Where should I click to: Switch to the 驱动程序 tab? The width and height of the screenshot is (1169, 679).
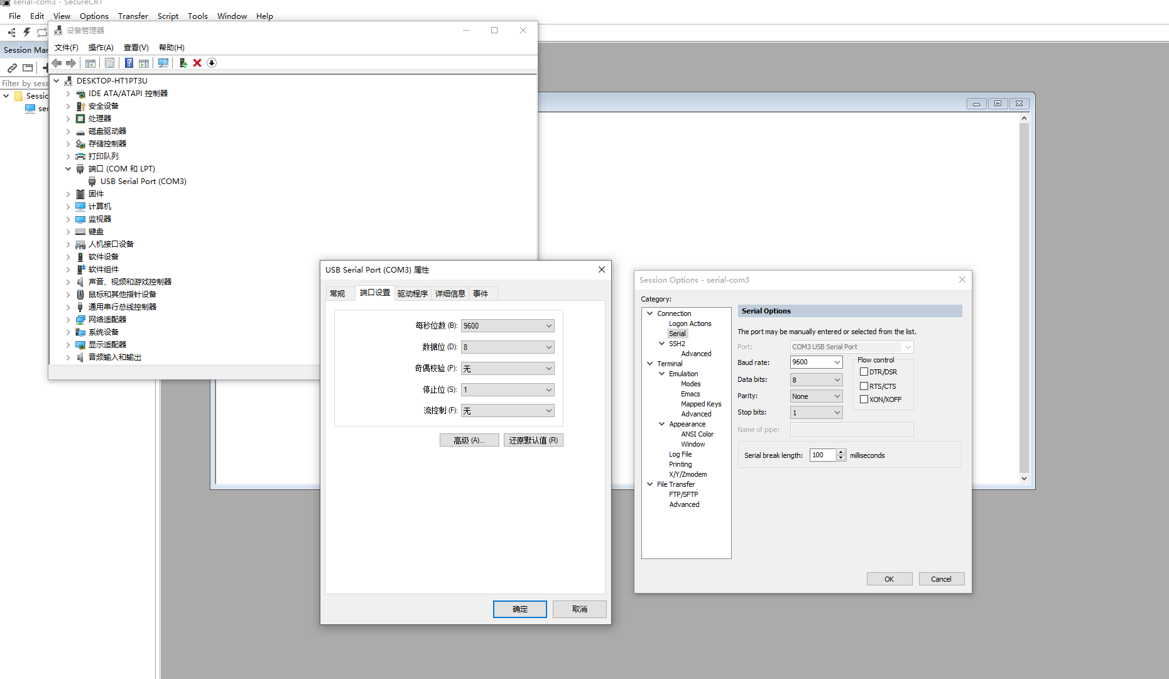click(413, 294)
